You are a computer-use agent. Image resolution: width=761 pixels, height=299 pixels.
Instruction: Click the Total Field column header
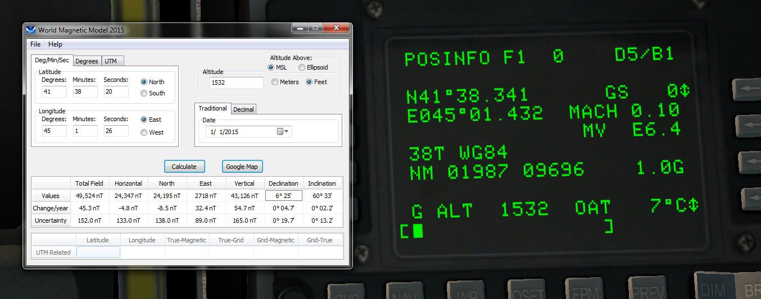[89, 183]
